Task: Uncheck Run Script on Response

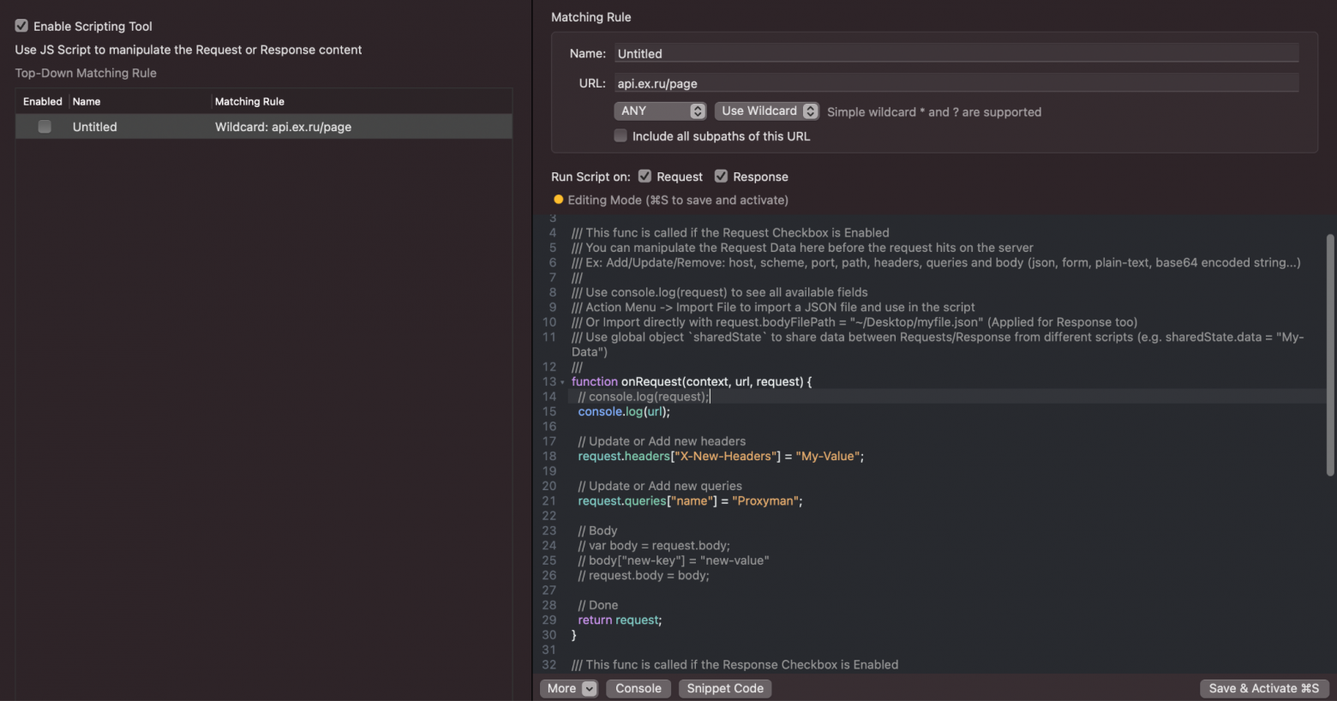Action: tap(721, 177)
